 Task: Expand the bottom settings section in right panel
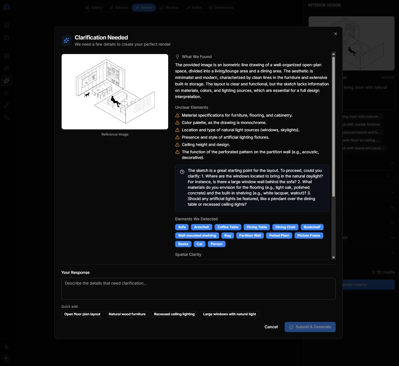(x=393, y=252)
